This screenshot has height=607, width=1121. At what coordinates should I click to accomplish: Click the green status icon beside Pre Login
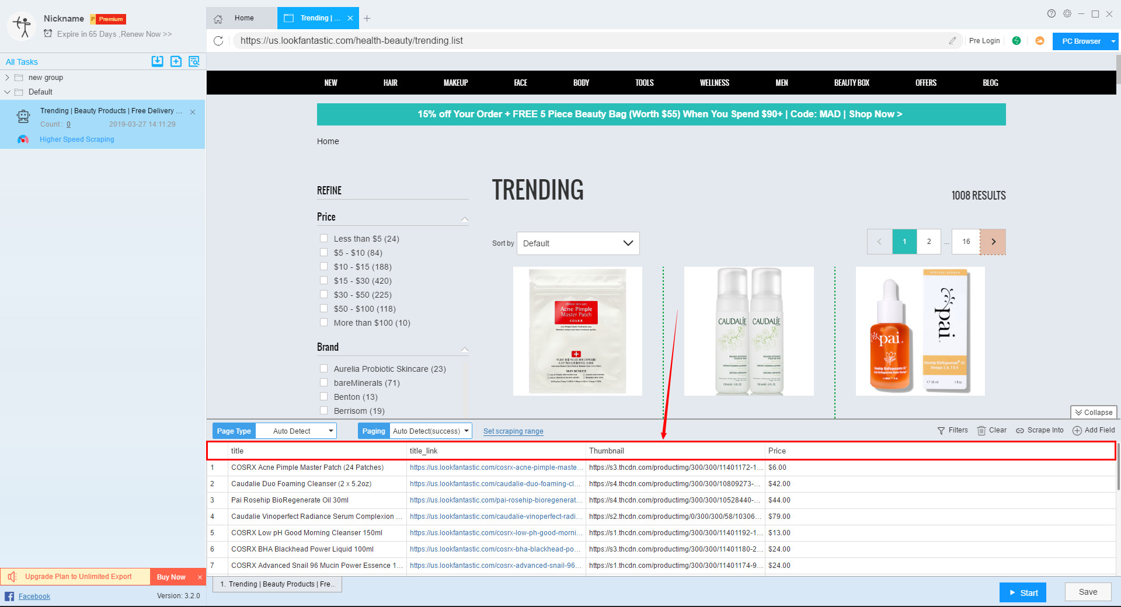[x=1016, y=41]
